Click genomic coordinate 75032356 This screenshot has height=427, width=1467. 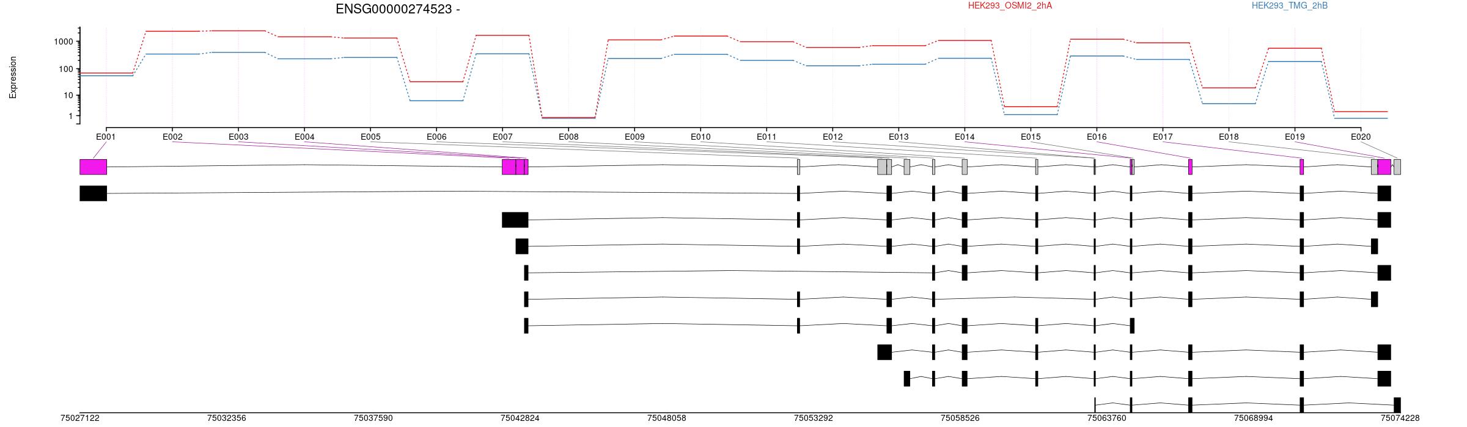(227, 418)
